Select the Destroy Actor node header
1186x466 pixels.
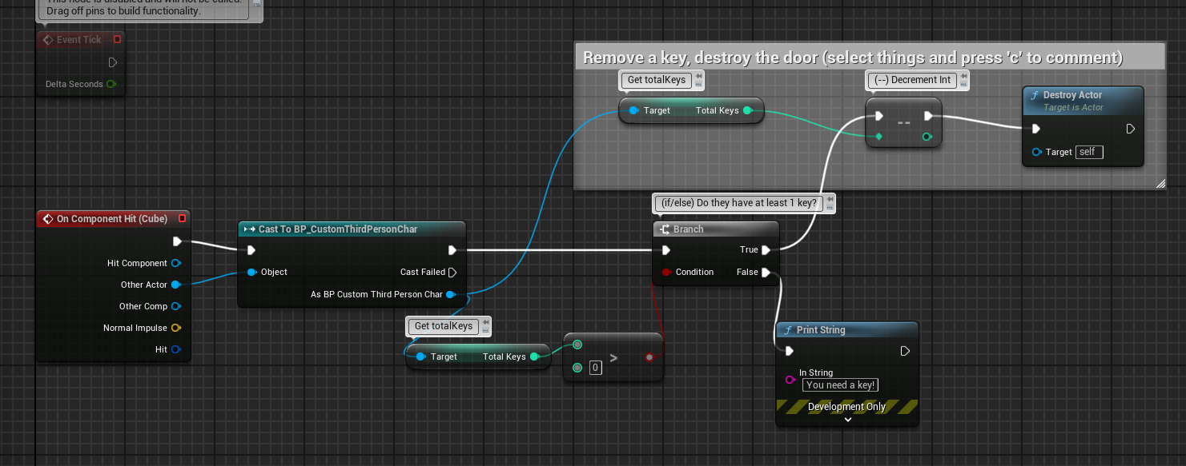point(1083,100)
